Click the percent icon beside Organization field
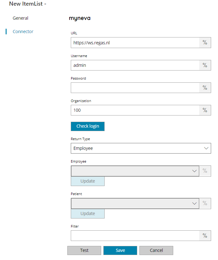218x260 pixels. pos(205,110)
